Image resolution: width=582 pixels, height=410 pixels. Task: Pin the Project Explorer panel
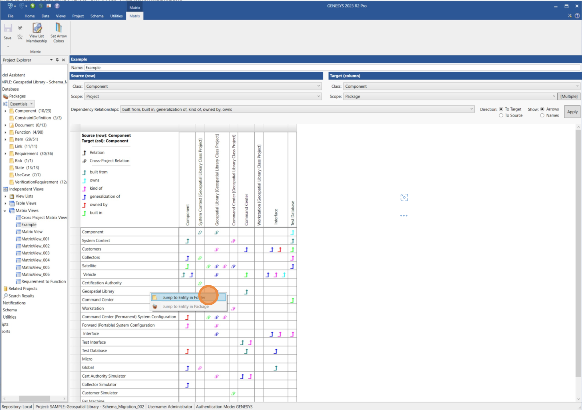click(x=57, y=60)
